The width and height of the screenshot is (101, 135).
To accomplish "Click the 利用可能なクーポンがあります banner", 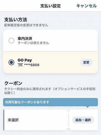I will [50, 102].
